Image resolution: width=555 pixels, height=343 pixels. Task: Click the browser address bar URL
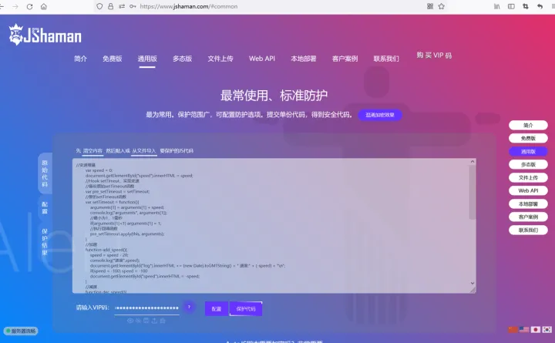tap(188, 6)
